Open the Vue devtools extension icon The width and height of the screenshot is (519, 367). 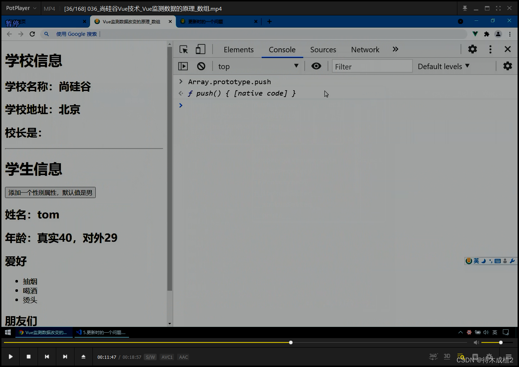click(475, 34)
